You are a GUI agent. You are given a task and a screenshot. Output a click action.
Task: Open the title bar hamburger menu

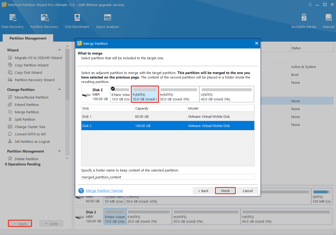(310, 5)
